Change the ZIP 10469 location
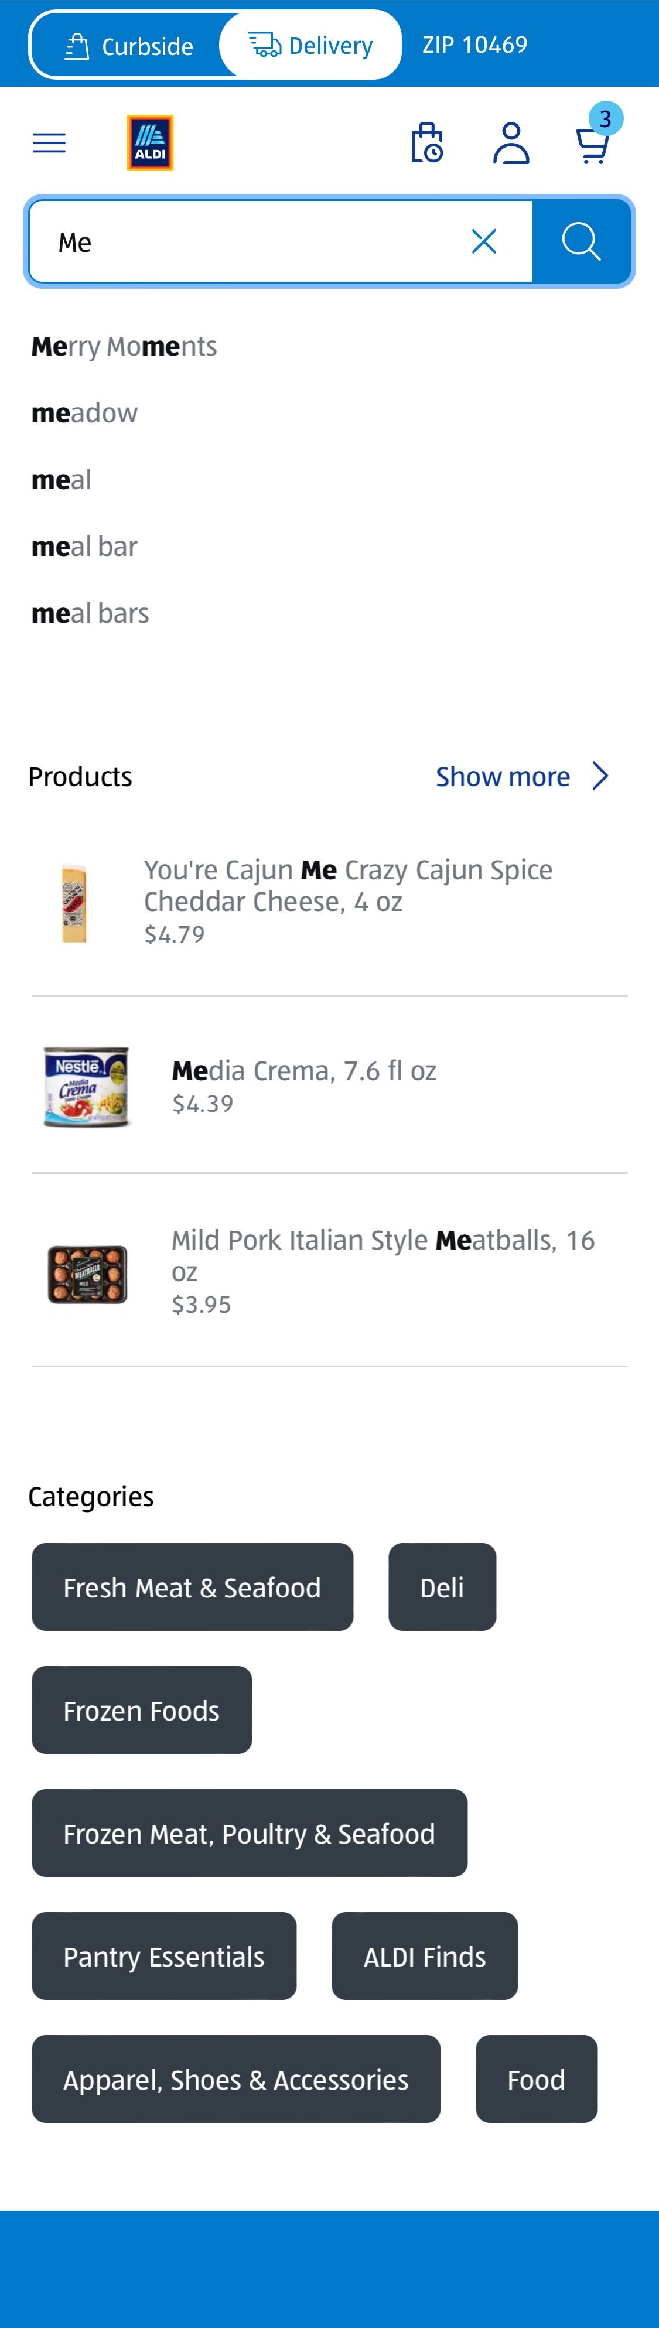This screenshot has height=2328, width=659. (474, 45)
